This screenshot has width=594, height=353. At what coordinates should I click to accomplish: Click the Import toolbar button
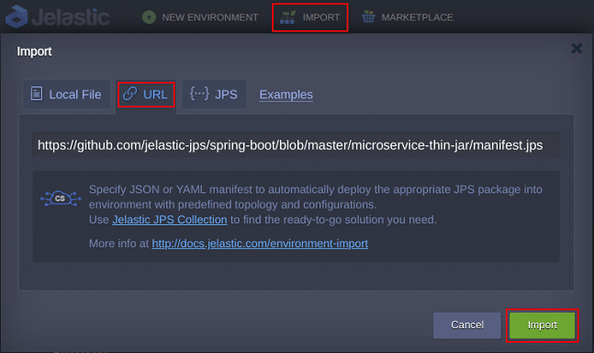(310, 17)
